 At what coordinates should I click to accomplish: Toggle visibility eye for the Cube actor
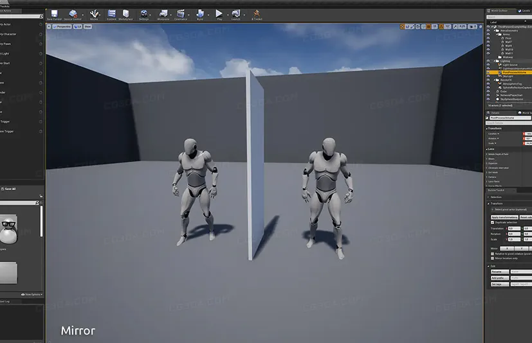coord(488,91)
